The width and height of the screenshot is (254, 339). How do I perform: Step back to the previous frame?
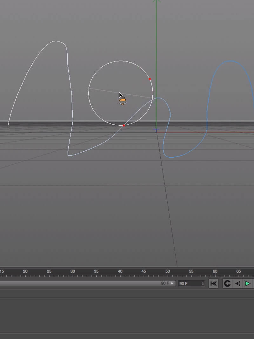[237, 283]
